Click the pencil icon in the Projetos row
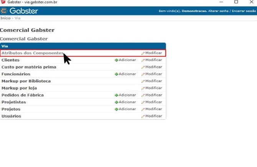Screen dimensions: 257x167 pyautogui.click(x=143, y=109)
